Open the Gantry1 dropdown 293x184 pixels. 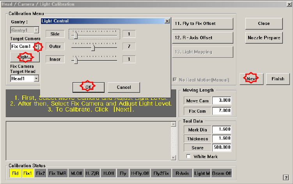tap(36, 30)
